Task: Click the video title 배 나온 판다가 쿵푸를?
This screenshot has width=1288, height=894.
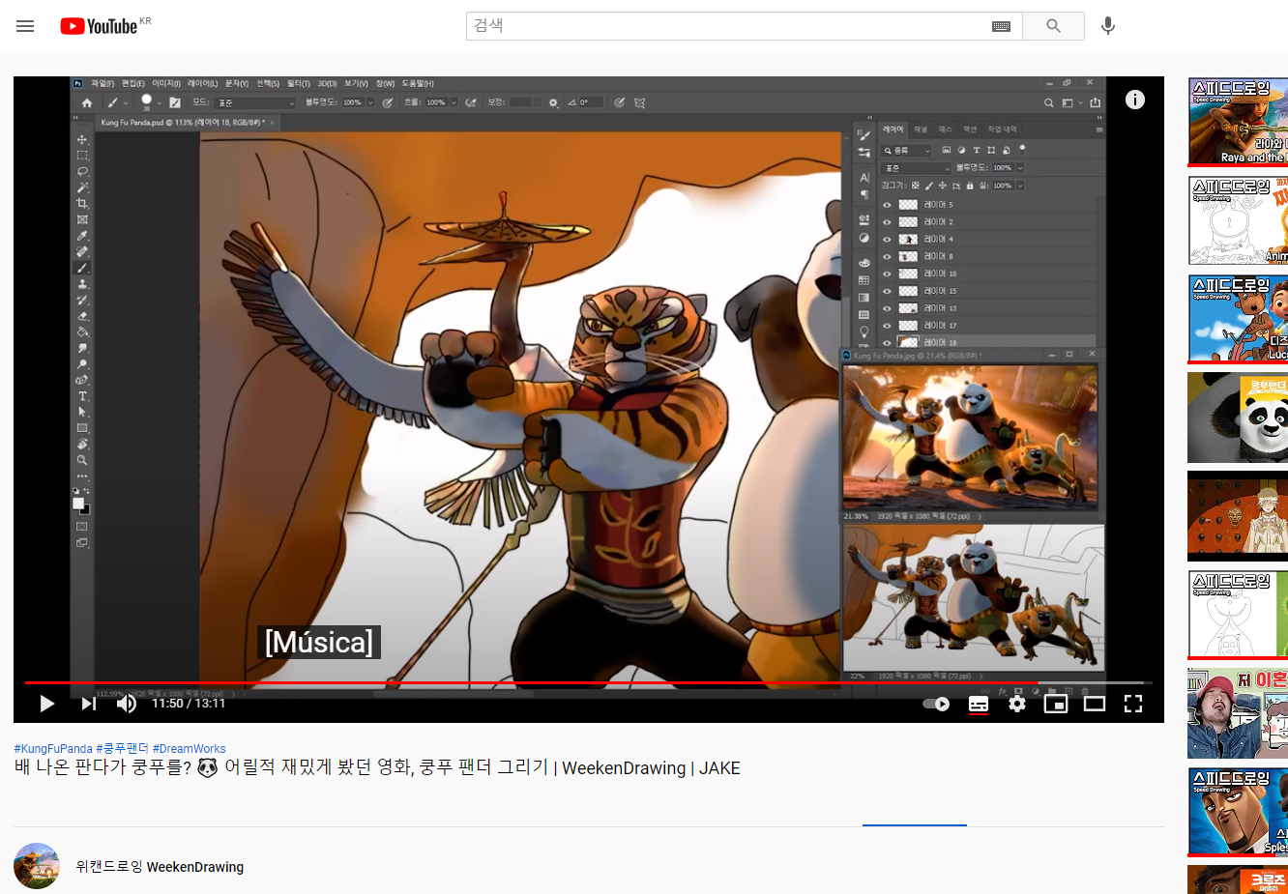Action: 377,768
